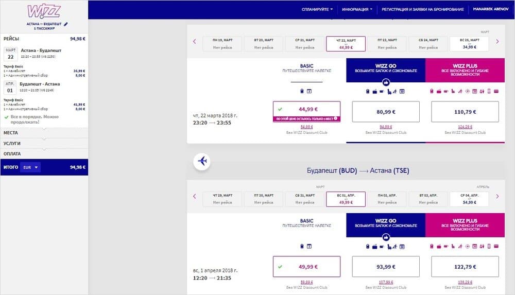
Task: Click small cabin bag icon under outbound BASIC
Action: coord(302,91)
